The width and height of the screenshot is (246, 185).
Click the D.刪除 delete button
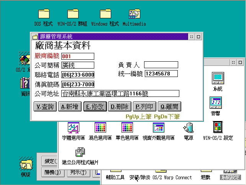120,106
